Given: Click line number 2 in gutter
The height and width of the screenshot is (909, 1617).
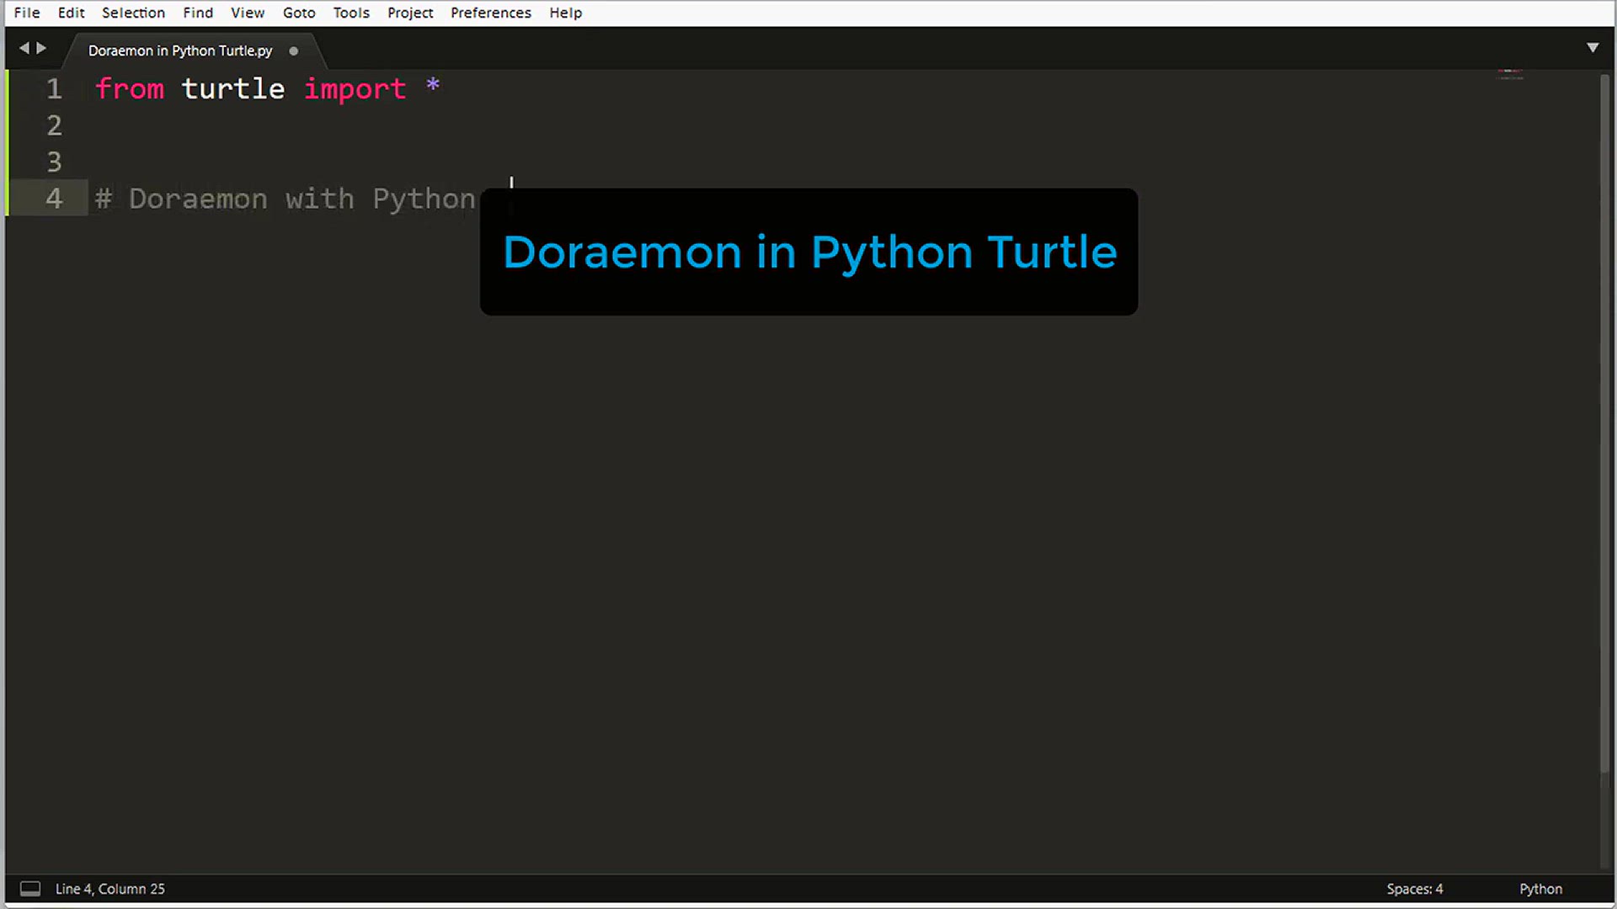Looking at the screenshot, I should point(54,125).
